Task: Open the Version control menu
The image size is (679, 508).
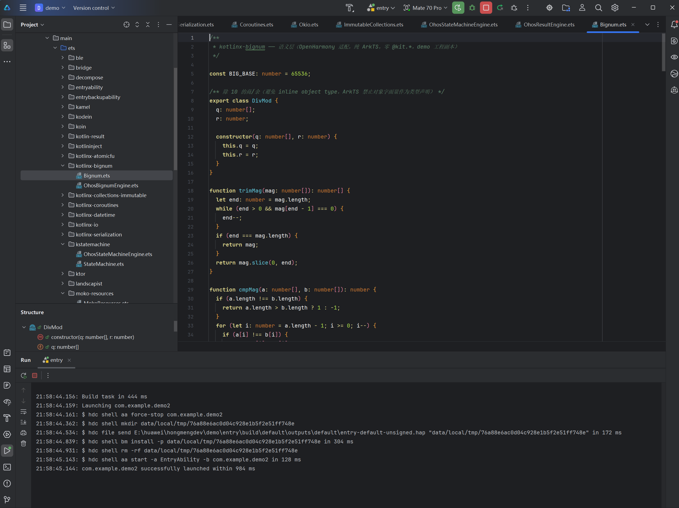Action: pos(94,8)
